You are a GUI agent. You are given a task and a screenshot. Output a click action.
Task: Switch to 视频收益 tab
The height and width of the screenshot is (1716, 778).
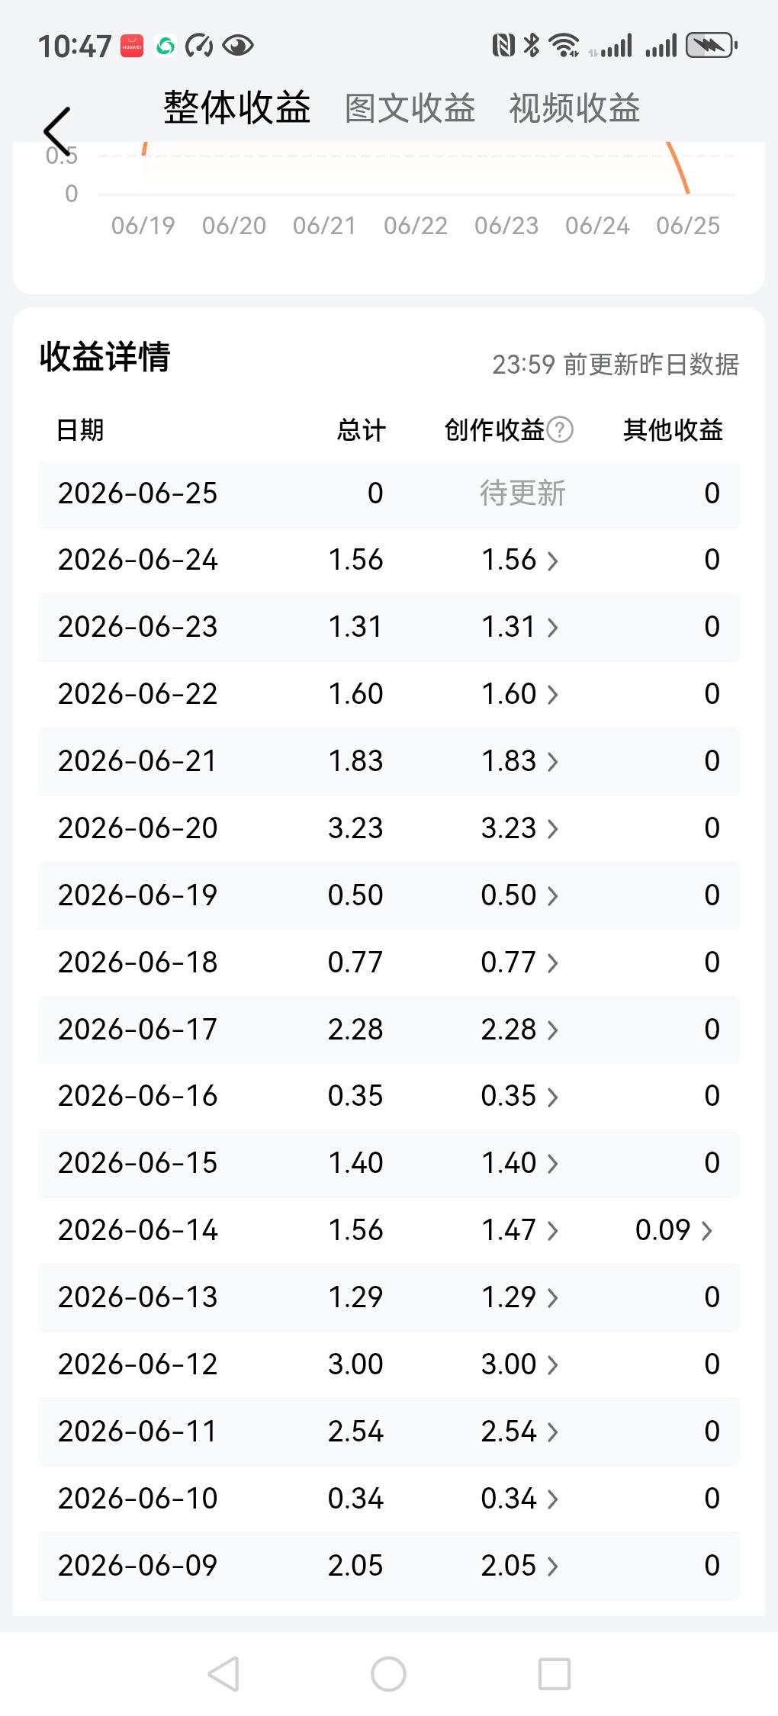pyautogui.click(x=574, y=108)
